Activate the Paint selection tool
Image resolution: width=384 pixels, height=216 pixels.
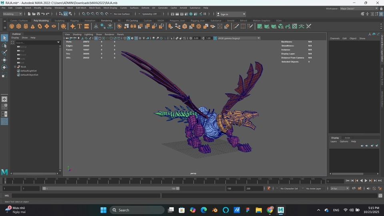tap(4, 52)
